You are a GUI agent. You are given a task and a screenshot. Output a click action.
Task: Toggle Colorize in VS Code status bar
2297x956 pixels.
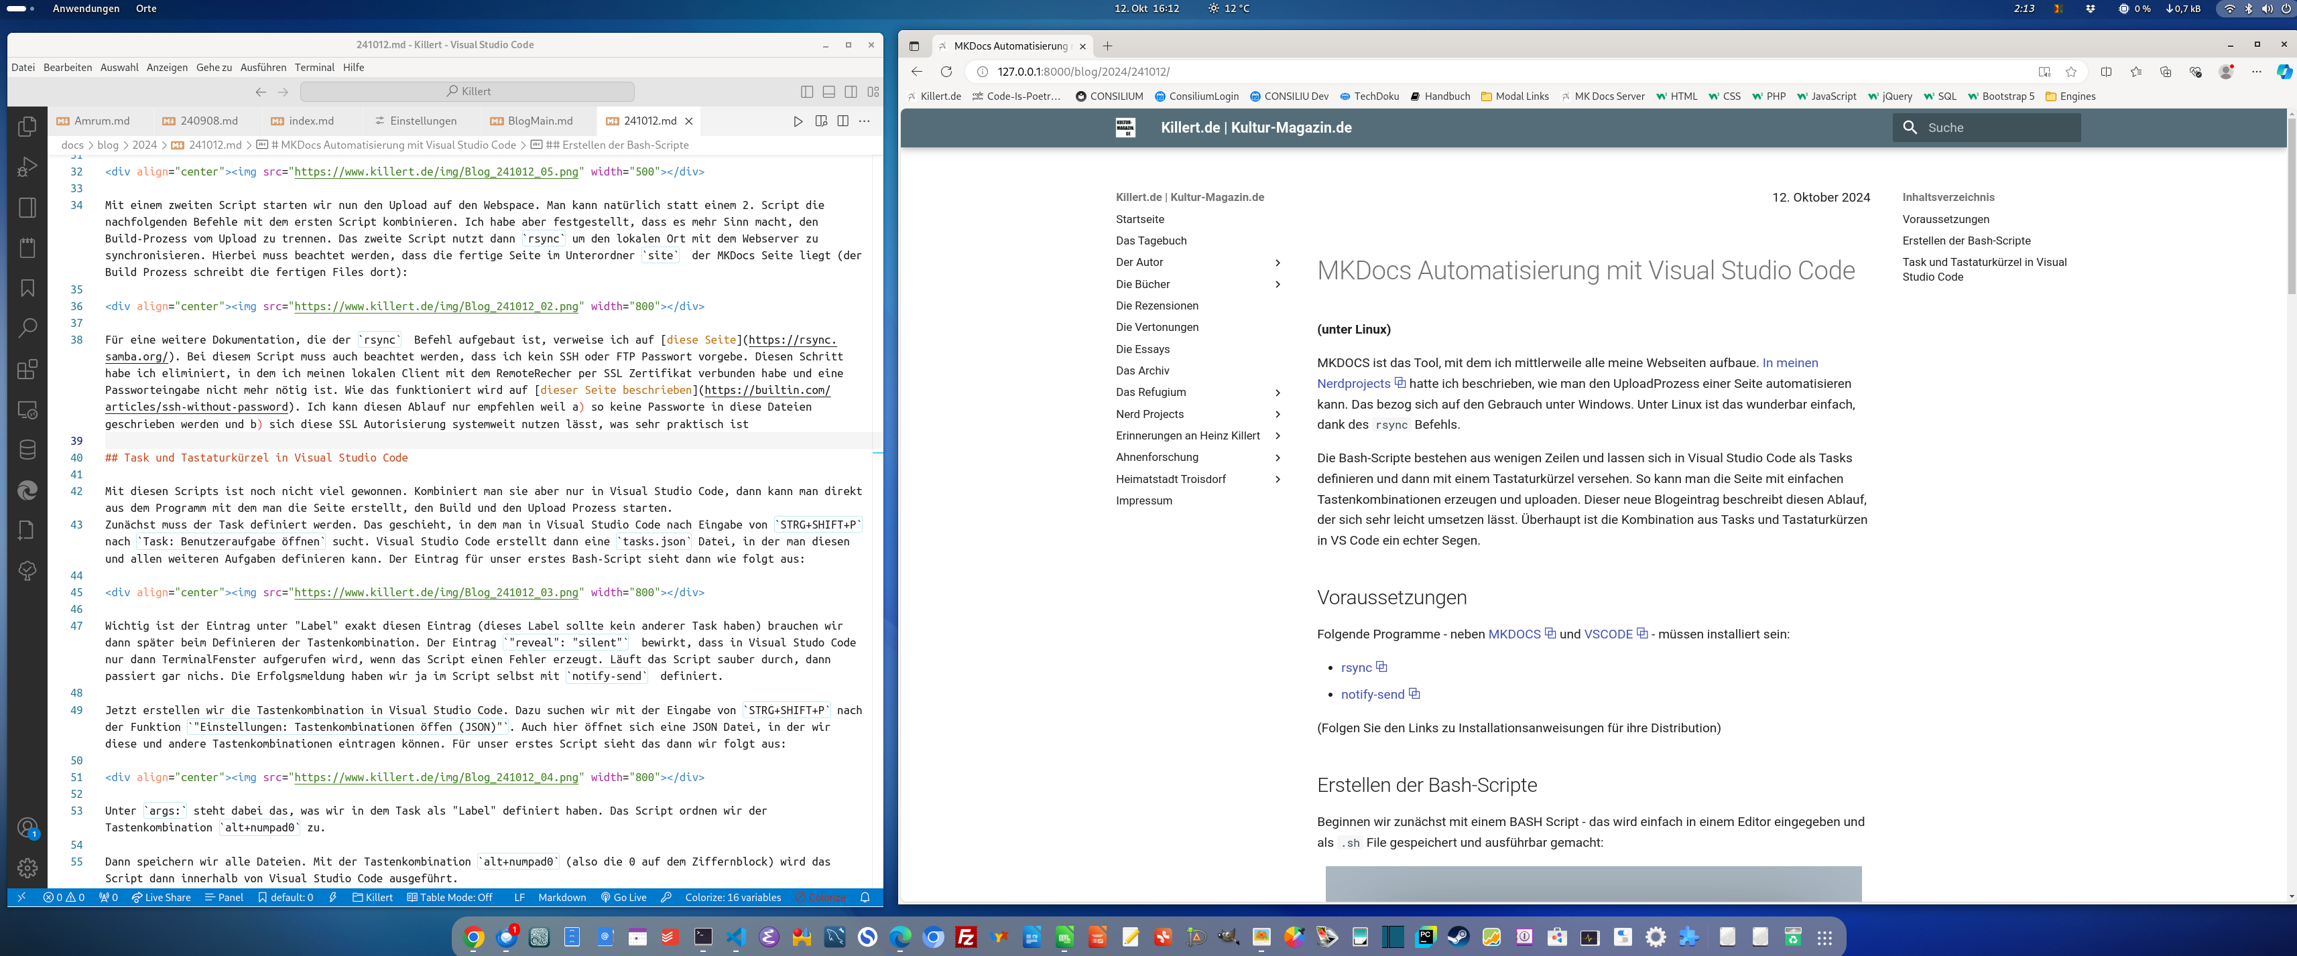tap(820, 897)
